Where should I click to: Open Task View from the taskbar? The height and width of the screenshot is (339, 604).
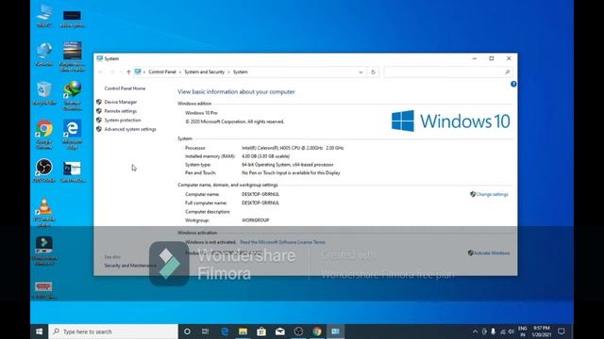click(206, 331)
